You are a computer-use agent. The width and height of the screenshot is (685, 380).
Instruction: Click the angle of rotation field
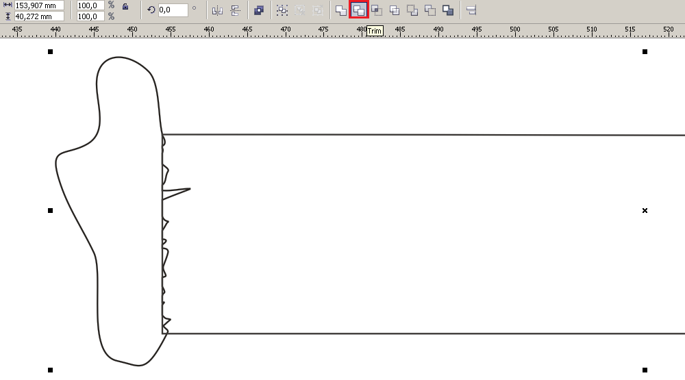(173, 10)
